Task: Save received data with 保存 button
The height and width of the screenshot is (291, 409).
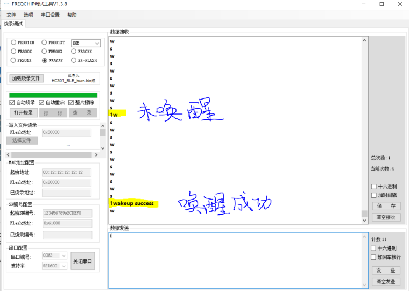Action: [x=386, y=206]
